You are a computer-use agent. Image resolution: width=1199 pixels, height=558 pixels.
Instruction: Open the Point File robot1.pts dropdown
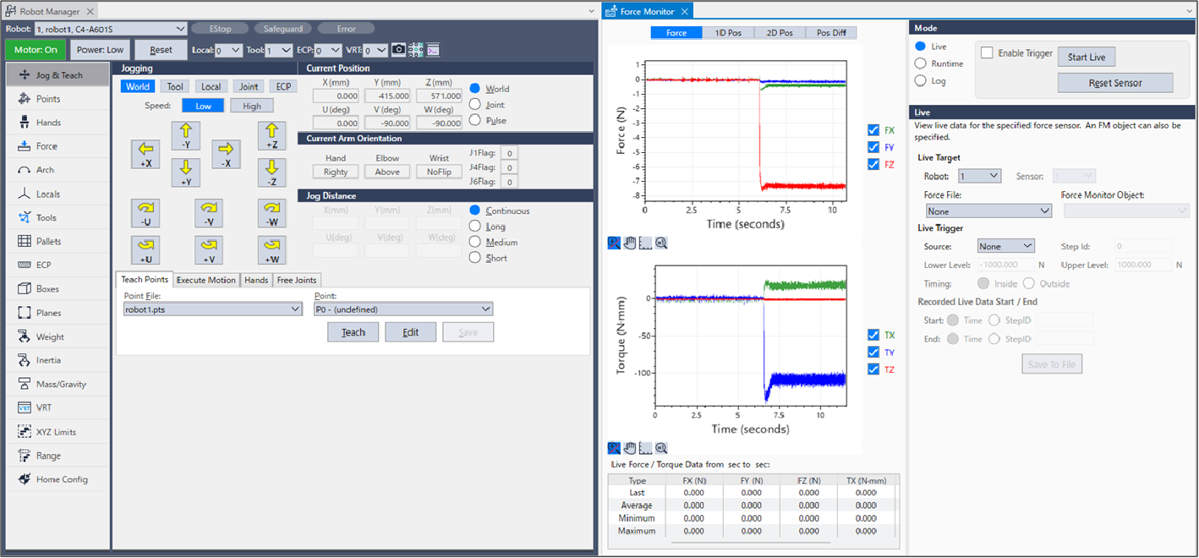click(212, 309)
